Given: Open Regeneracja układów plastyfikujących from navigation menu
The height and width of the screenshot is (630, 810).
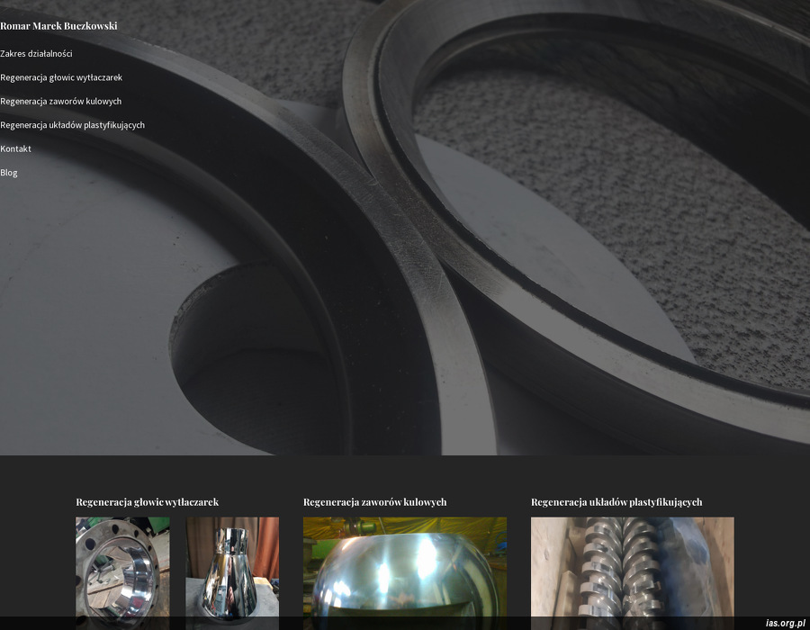Looking at the screenshot, I should click(x=72, y=125).
